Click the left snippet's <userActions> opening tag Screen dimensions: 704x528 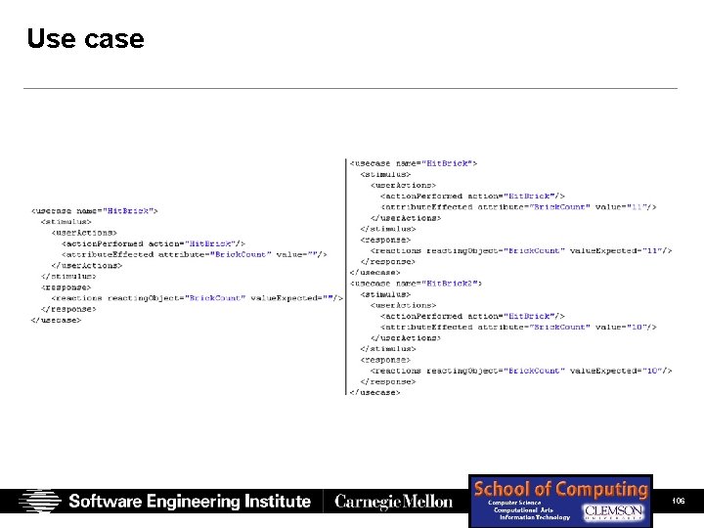pyautogui.click(x=84, y=233)
